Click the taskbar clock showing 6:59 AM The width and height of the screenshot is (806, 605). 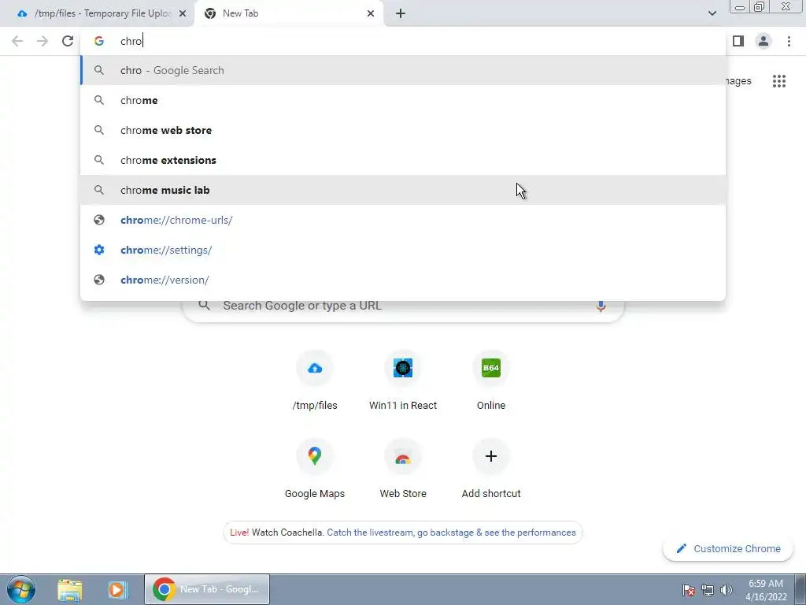pos(766,590)
